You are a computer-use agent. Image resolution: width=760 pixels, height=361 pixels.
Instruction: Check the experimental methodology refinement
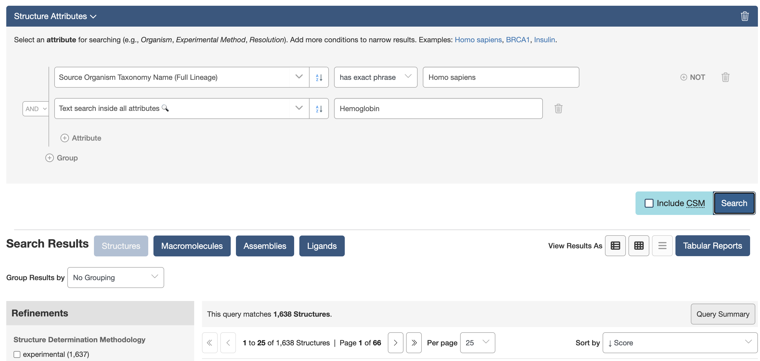17,354
